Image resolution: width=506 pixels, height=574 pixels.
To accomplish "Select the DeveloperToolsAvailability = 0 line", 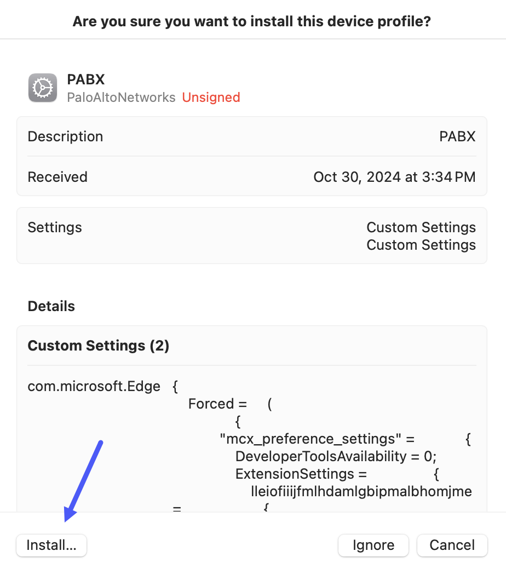I will click(336, 456).
